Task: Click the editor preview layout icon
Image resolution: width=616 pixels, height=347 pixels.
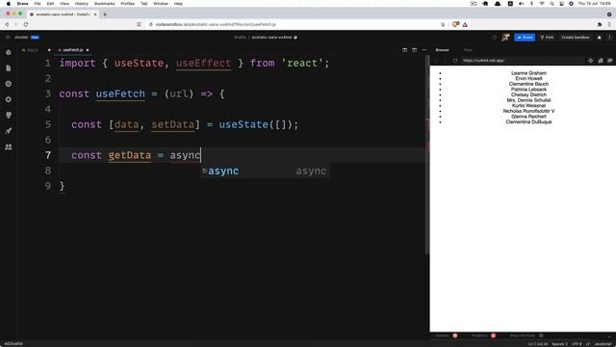Action: (x=415, y=50)
